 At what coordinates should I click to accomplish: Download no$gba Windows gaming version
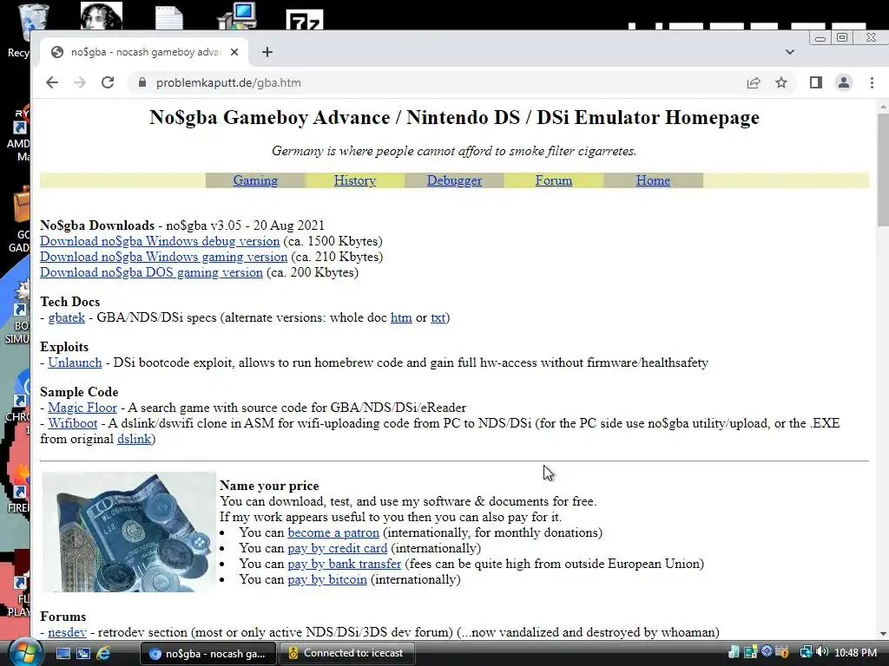(164, 257)
